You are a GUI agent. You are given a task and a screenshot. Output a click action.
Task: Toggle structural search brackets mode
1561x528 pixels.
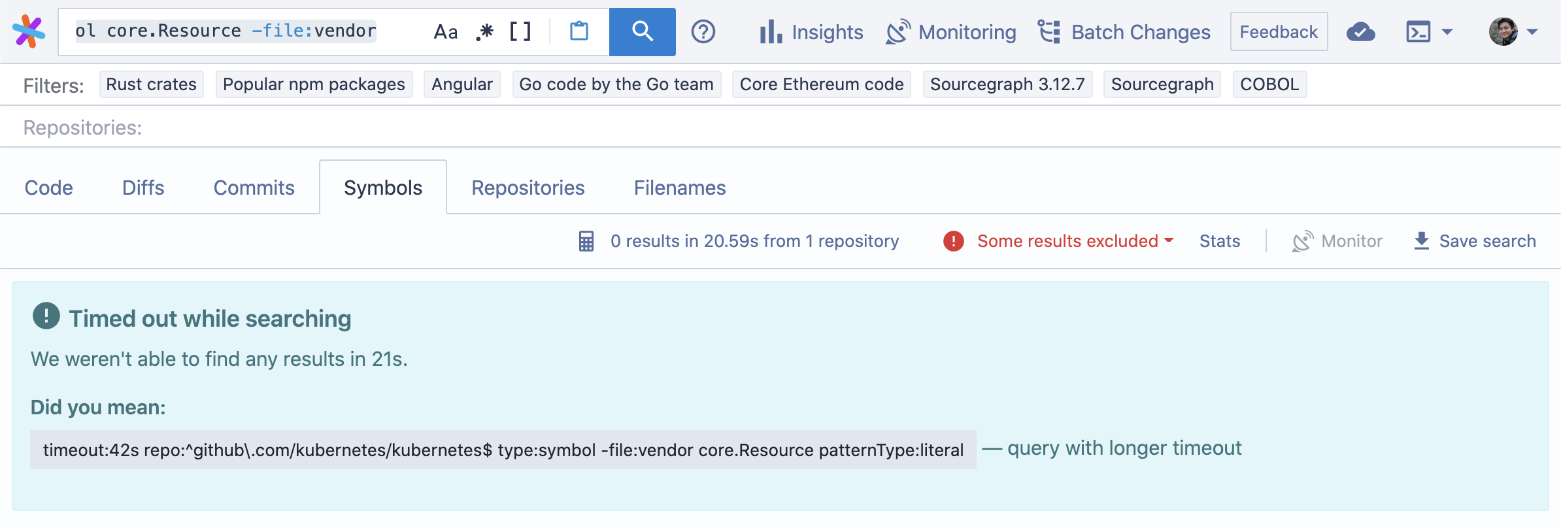click(x=520, y=31)
